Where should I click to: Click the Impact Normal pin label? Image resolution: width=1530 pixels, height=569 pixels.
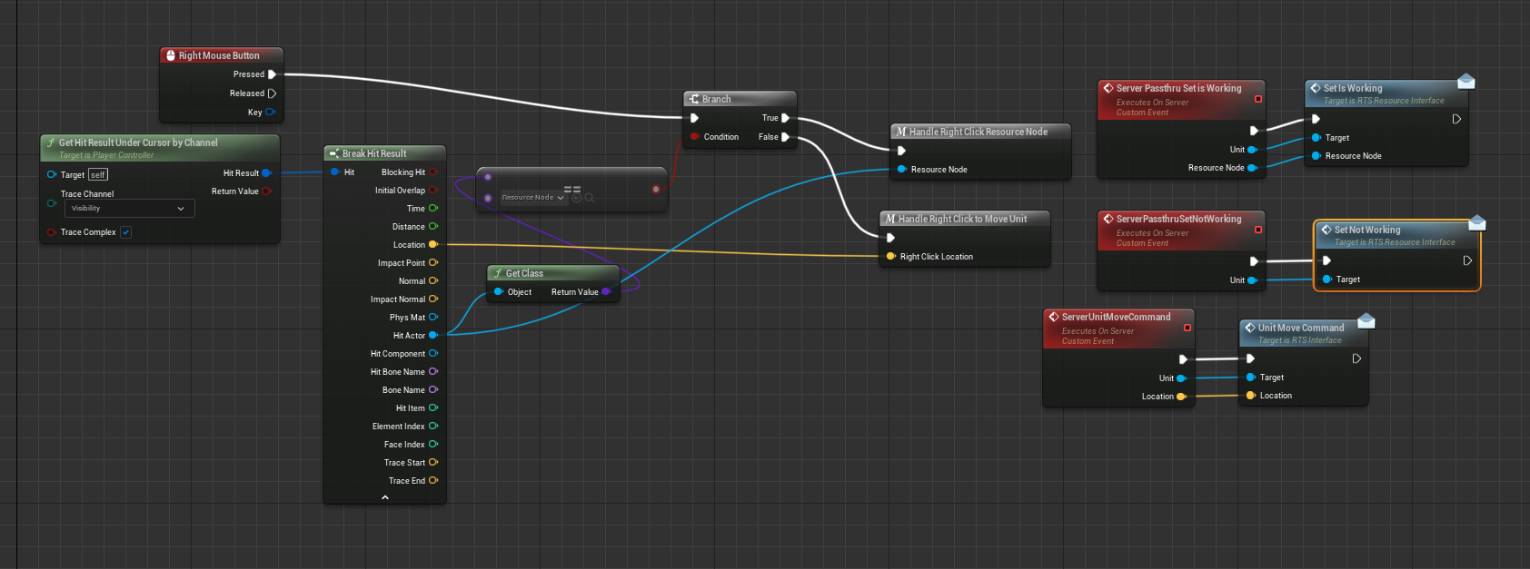tap(398, 299)
